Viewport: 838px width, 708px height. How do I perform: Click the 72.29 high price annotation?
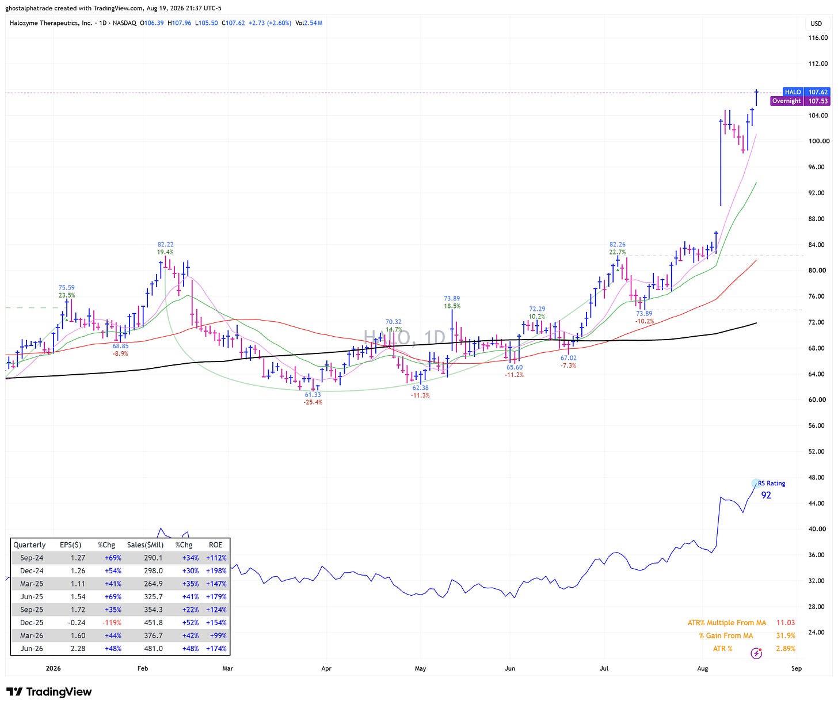[x=537, y=309]
